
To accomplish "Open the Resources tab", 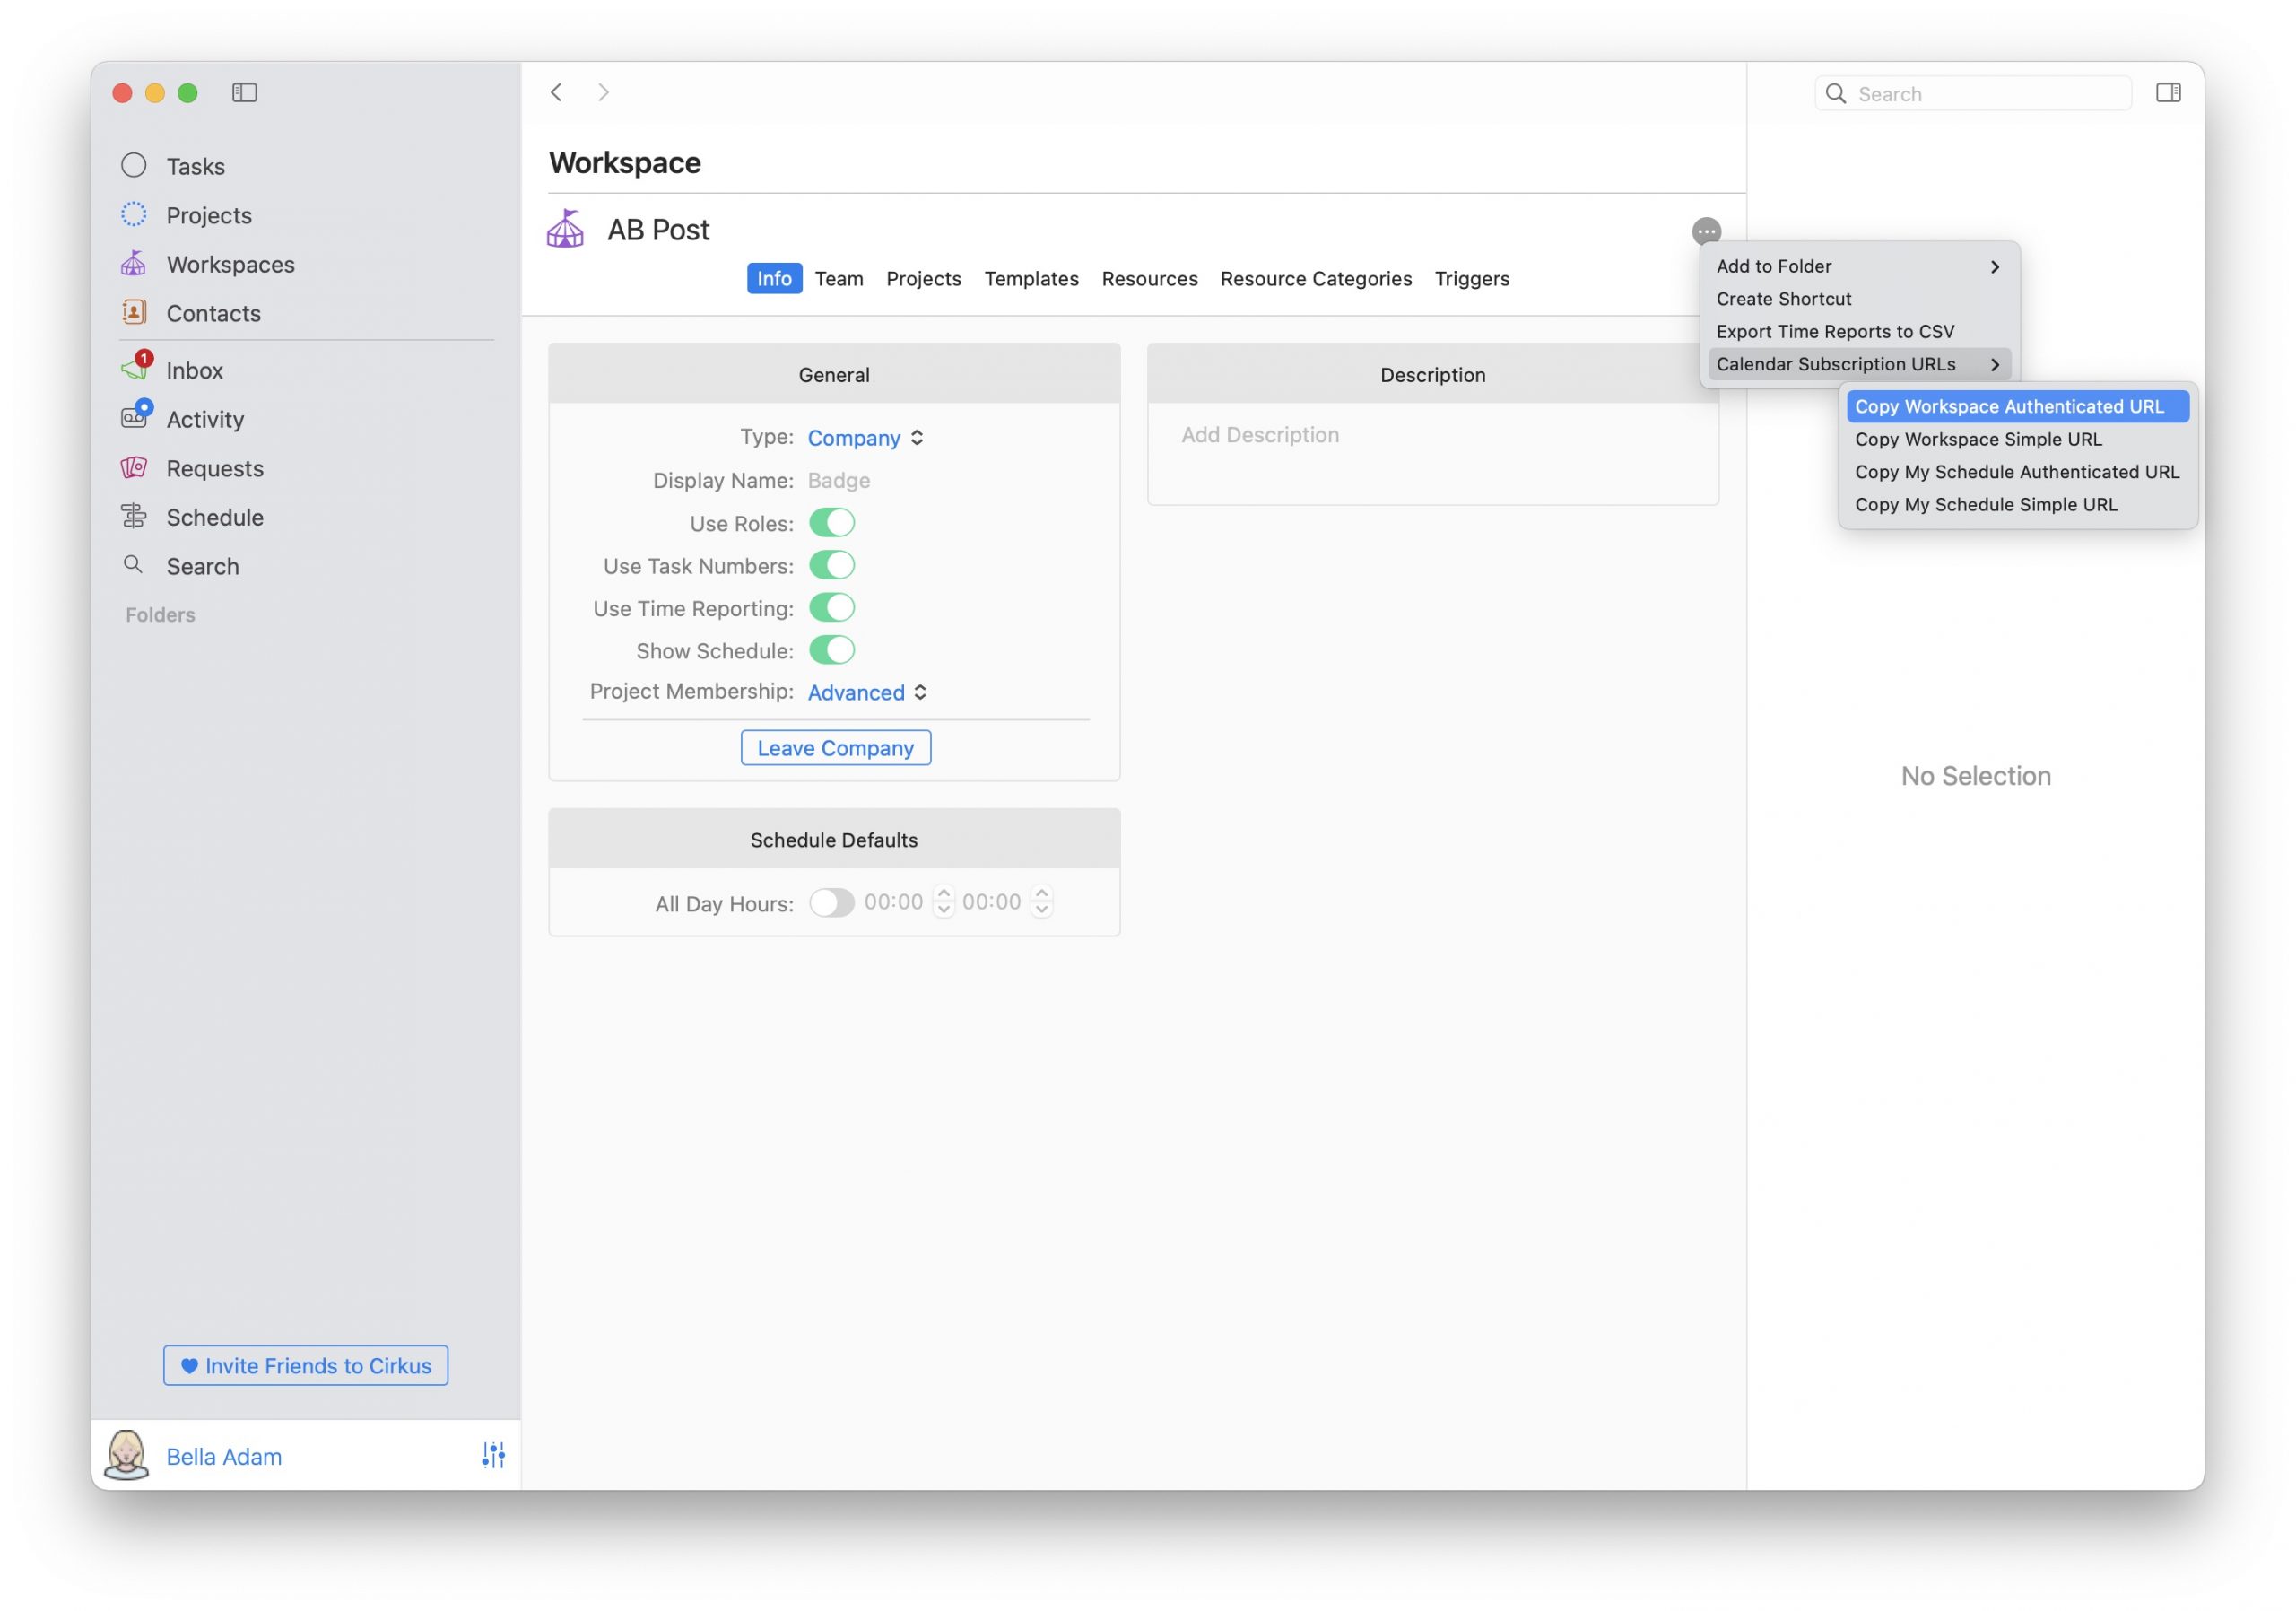I will pos(1149,279).
